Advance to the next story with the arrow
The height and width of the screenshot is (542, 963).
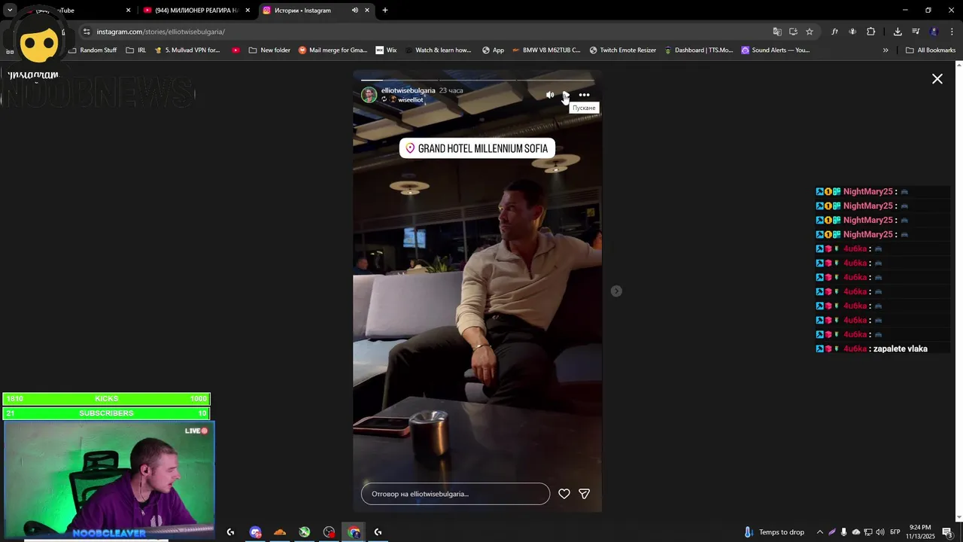click(x=616, y=291)
